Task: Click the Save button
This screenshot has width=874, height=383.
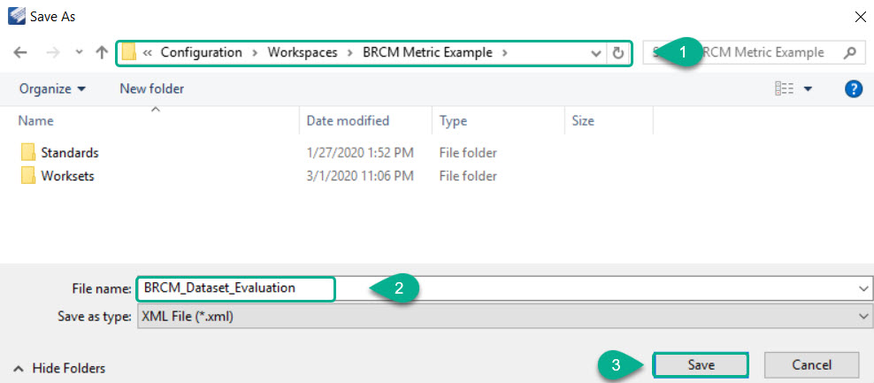Action: pos(701,365)
